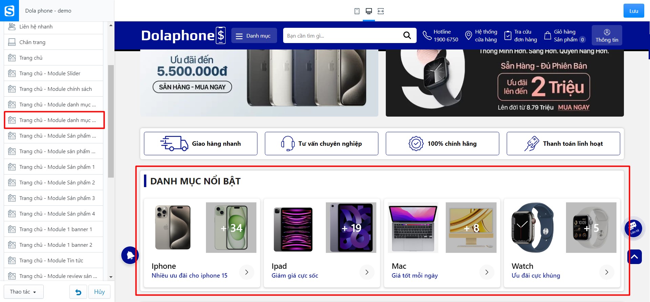Click the Dola phone - demo title

[48, 11]
